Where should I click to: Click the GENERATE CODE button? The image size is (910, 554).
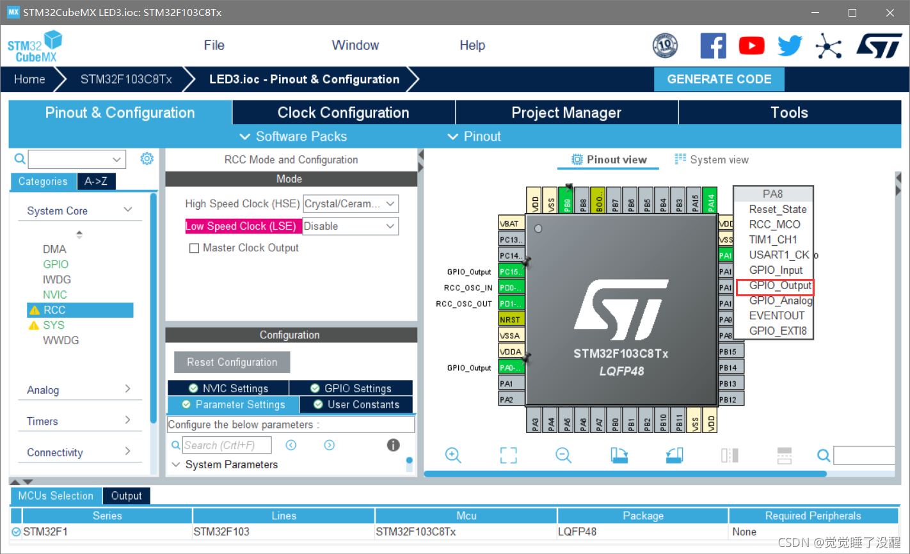click(x=719, y=79)
